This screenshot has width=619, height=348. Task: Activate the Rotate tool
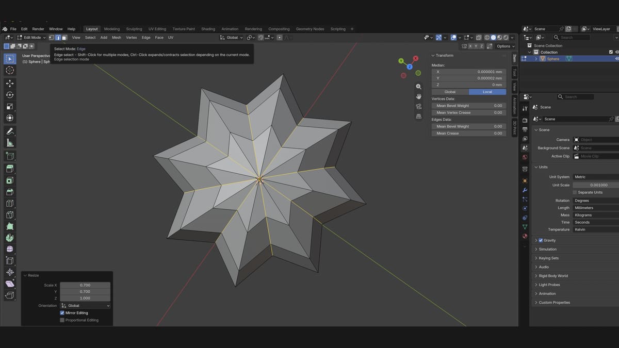(10, 95)
